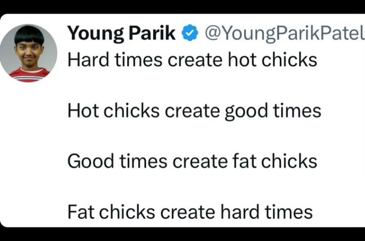The image size is (365, 241).
Task: Click the line 'Hard times create hot chicks'
Action: pyautogui.click(x=192, y=60)
